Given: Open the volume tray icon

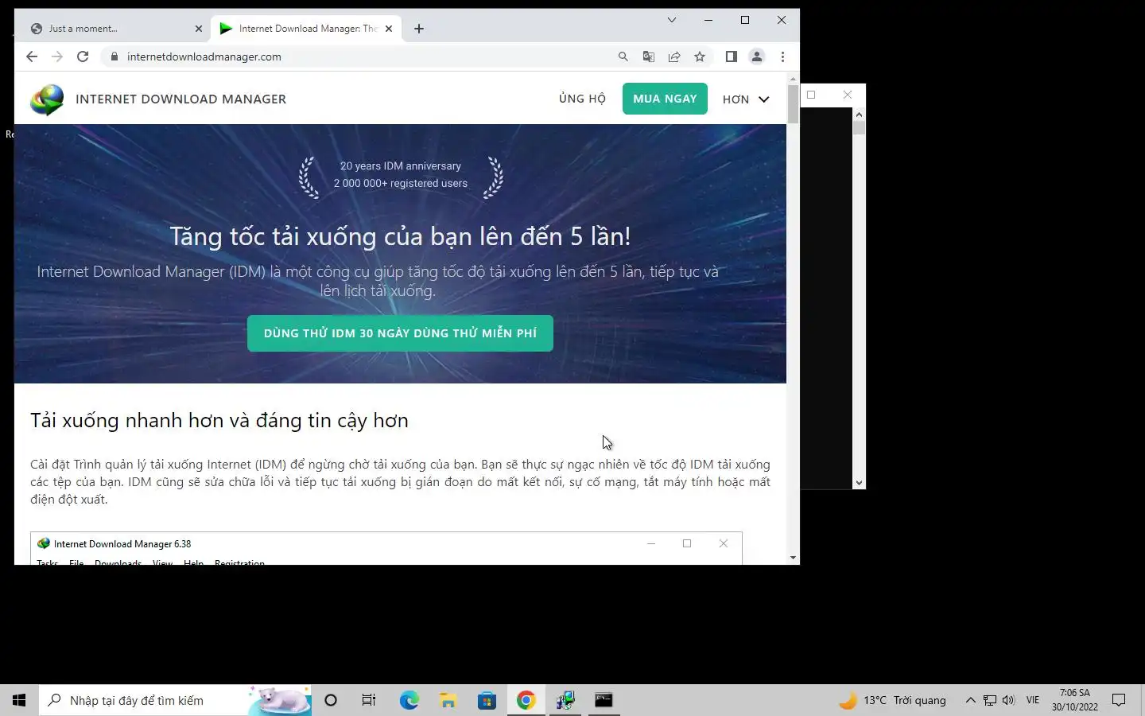Looking at the screenshot, I should (1008, 700).
